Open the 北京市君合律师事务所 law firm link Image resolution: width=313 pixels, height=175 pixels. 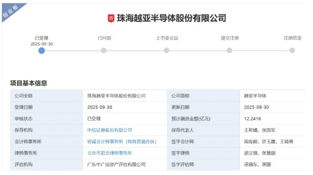tap(109, 153)
